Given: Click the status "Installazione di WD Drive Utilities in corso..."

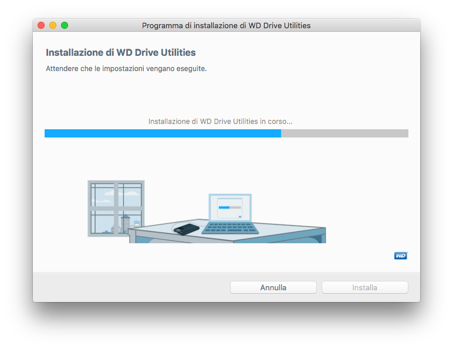Looking at the screenshot, I should click(x=220, y=121).
